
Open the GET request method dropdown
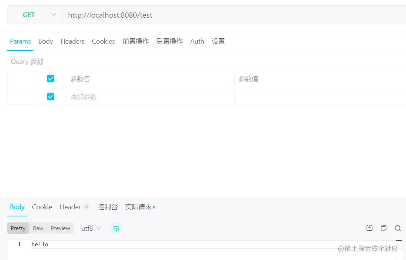[x=35, y=15]
